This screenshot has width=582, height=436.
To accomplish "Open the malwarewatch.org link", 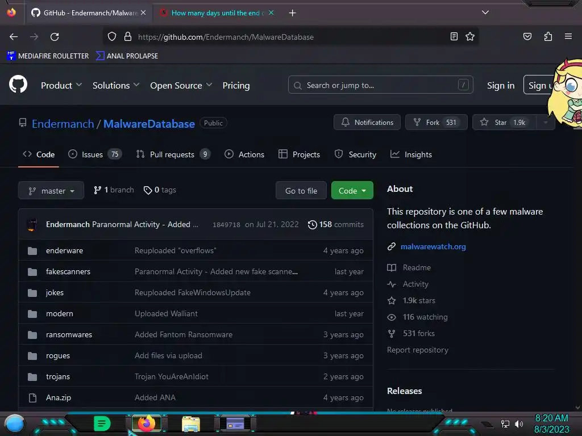I will coord(433,246).
